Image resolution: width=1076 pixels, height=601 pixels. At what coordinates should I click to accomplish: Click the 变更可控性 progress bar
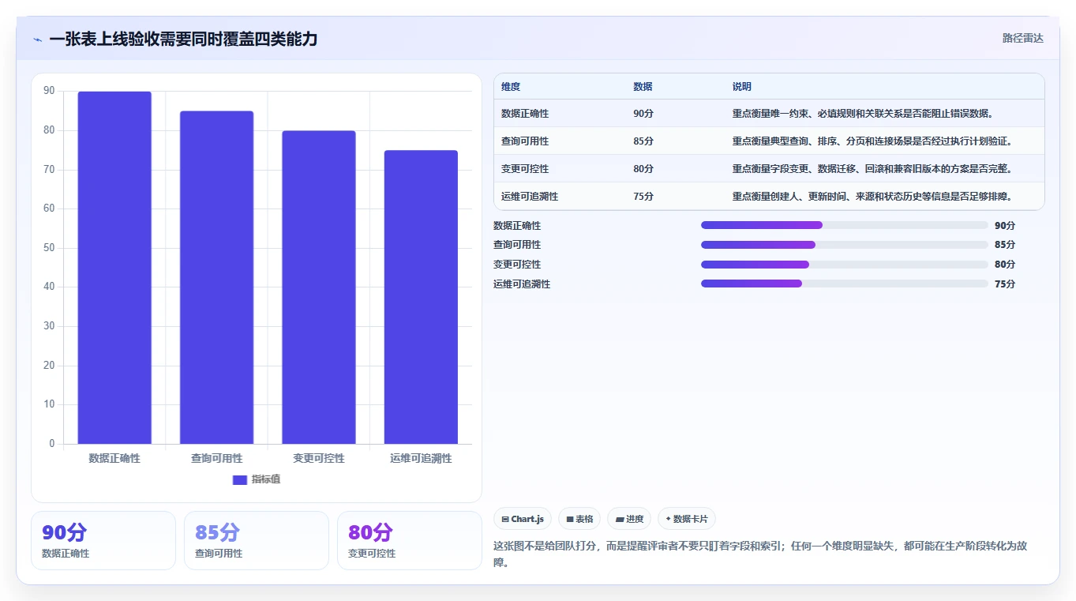coord(845,265)
